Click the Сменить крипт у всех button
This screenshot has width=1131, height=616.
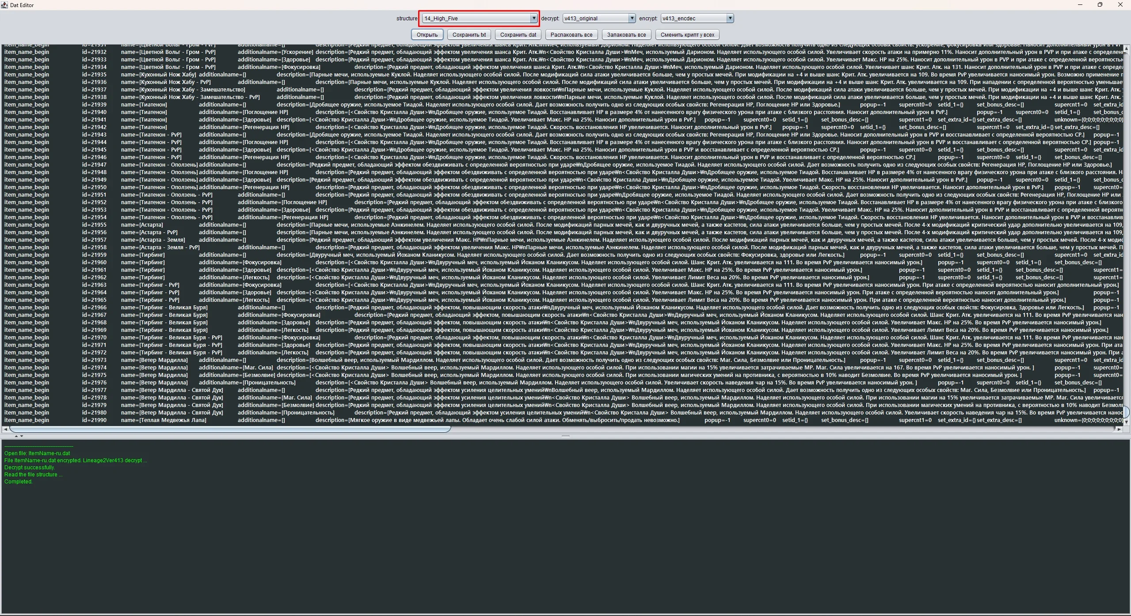pos(687,34)
